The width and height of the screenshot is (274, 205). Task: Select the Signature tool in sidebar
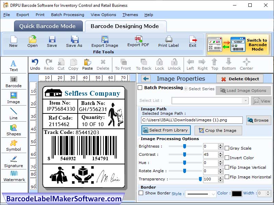14,162
